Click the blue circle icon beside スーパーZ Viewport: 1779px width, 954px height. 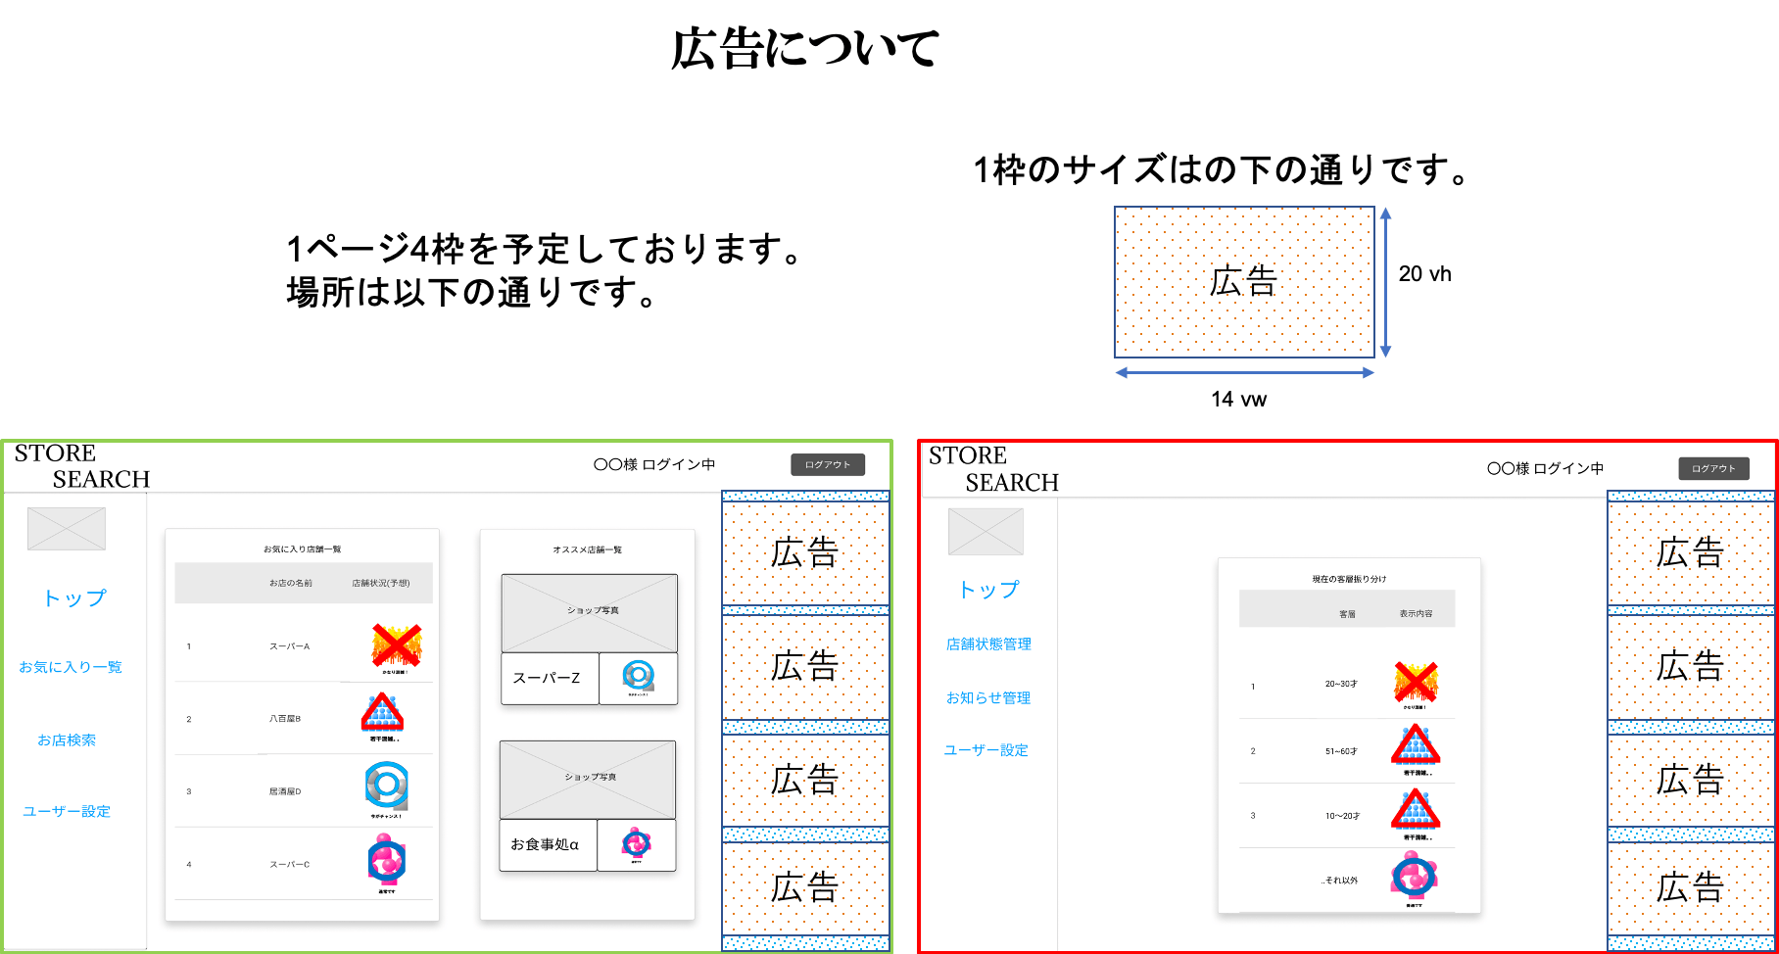point(638,676)
